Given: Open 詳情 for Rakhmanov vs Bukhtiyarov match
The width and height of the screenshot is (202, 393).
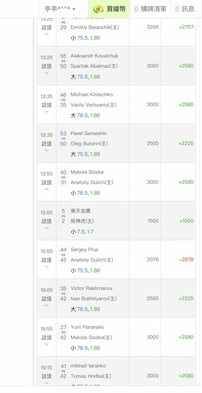Looking at the screenshot, I should click(47, 299).
